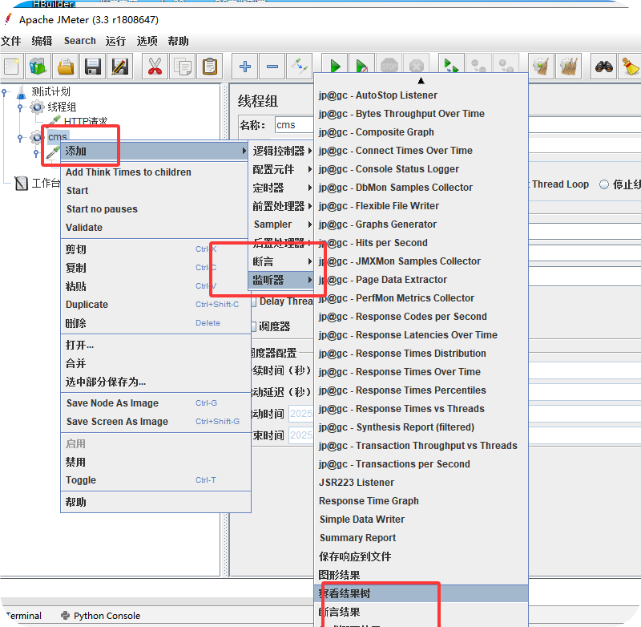Click the up arrow to scroll listener list
This screenshot has height=627, width=641.
tap(421, 80)
